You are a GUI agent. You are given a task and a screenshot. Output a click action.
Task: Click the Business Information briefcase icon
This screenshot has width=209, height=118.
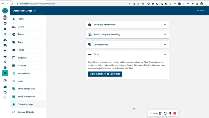pyautogui.click(x=90, y=25)
